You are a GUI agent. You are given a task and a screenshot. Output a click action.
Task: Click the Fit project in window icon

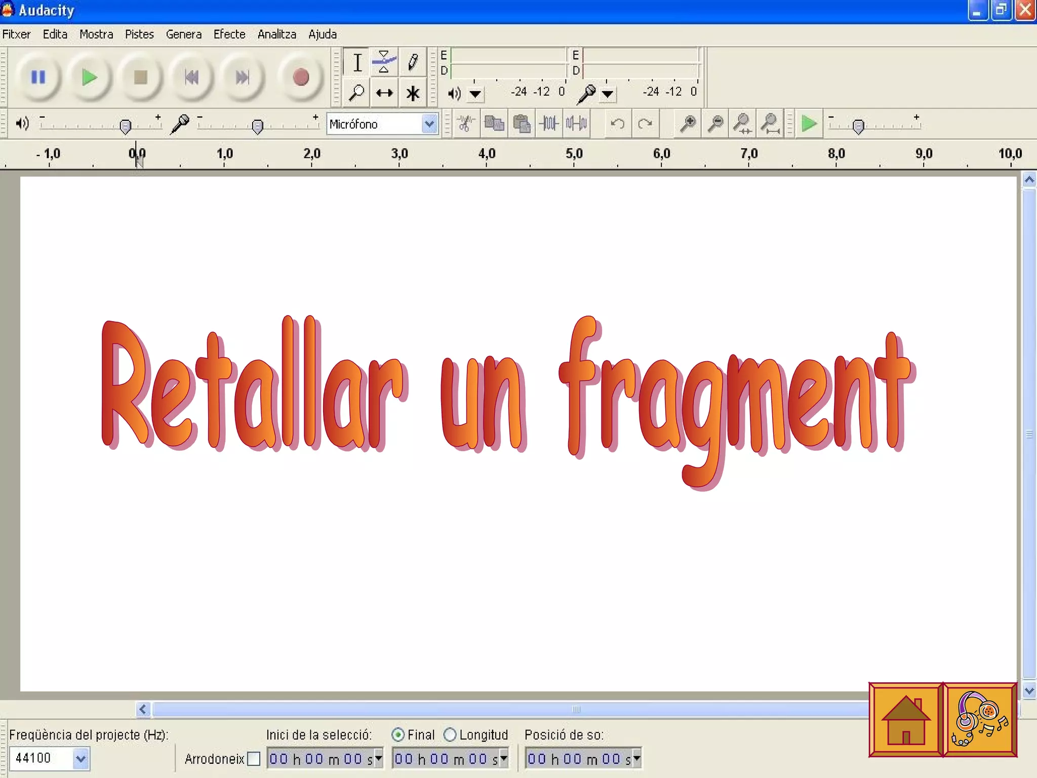[x=770, y=124]
